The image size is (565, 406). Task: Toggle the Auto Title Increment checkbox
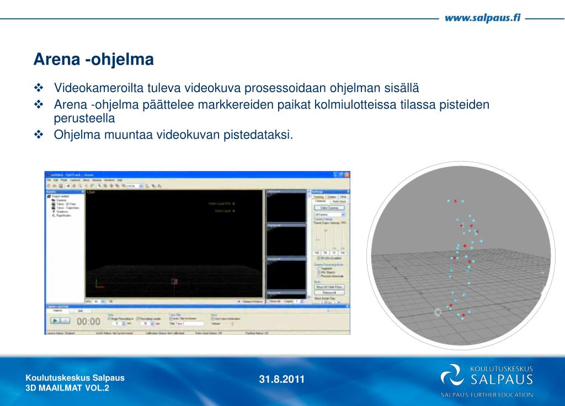pyautogui.click(x=170, y=318)
